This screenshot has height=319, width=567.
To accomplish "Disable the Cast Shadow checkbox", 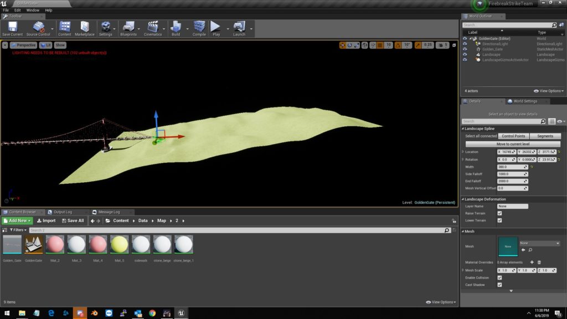I will tap(500, 285).
